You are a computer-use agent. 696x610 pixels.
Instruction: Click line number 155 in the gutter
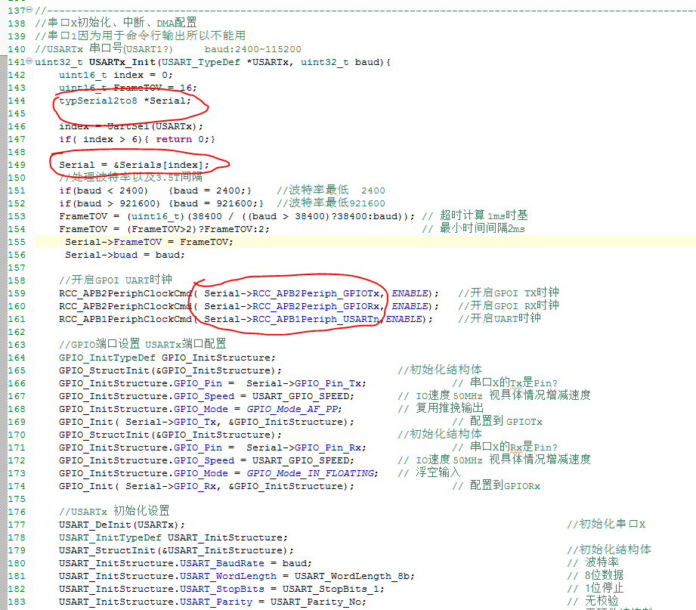(x=16, y=242)
